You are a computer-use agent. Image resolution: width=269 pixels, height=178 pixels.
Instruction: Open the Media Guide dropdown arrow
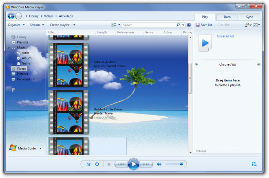40,148
